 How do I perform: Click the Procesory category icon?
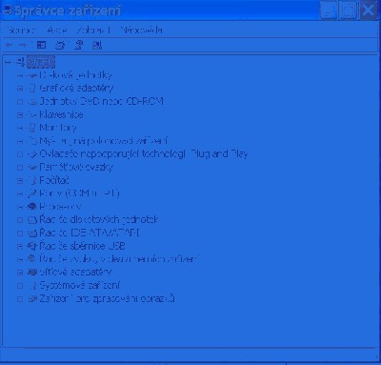click(x=31, y=207)
